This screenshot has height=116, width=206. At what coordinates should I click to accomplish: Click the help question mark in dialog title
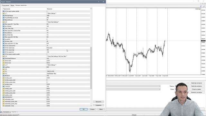(99, 2)
